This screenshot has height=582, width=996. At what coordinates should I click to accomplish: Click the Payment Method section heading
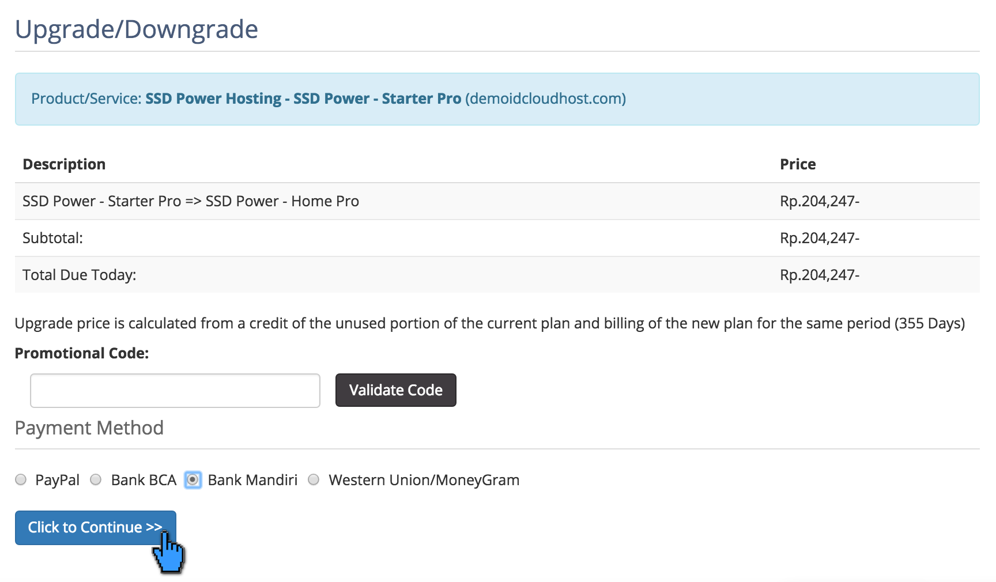point(89,428)
